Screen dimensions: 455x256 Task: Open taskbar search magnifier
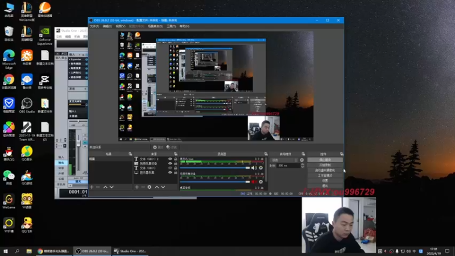[17, 251]
